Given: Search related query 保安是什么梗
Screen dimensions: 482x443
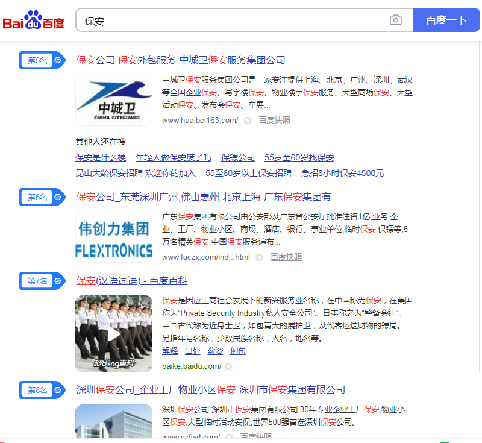Looking at the screenshot, I should (x=101, y=157).
